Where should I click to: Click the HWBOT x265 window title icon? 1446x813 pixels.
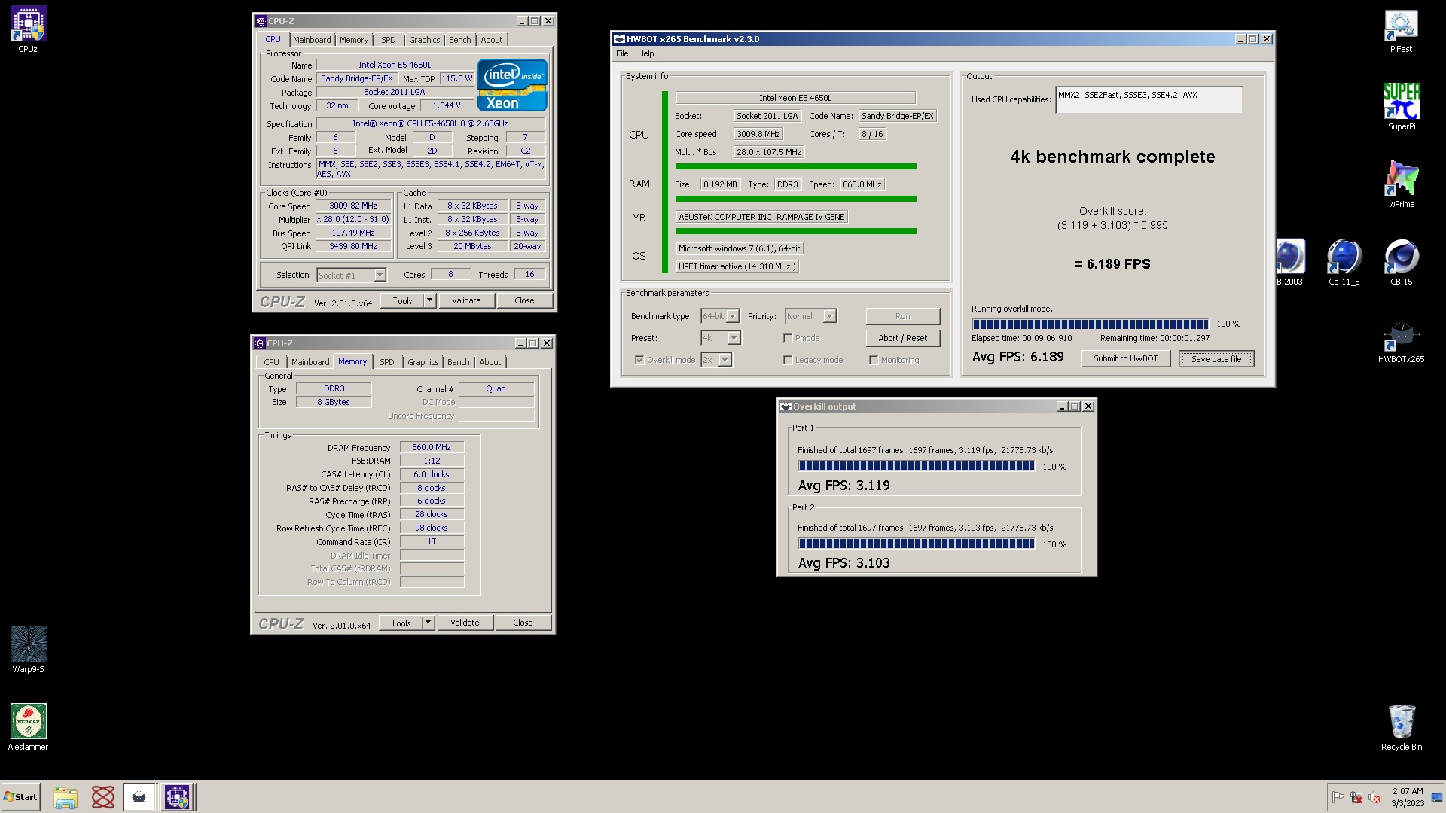[619, 39]
